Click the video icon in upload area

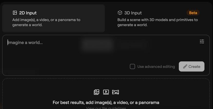(106, 92)
